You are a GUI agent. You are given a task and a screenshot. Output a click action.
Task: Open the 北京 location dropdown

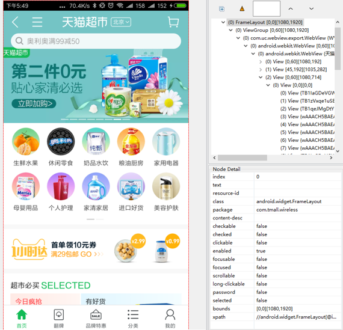(121, 22)
